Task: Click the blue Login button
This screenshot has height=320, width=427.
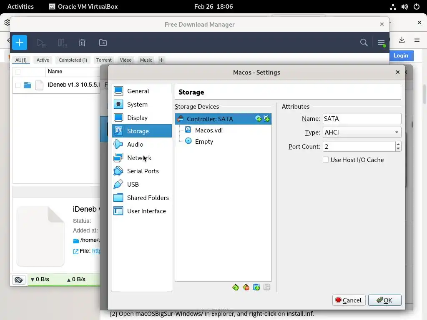Action: point(401,55)
